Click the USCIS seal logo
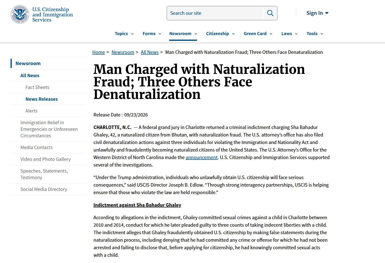 (20, 15)
